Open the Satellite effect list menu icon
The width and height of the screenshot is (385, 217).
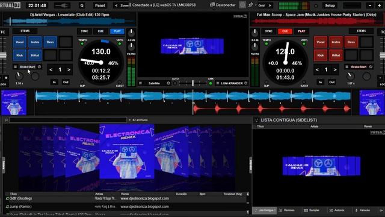pos(140,83)
